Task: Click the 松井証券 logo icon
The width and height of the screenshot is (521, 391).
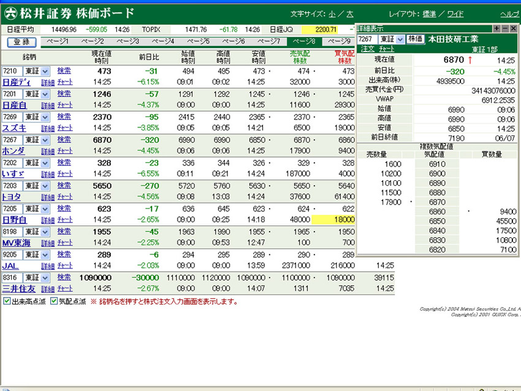Action: tap(10, 13)
